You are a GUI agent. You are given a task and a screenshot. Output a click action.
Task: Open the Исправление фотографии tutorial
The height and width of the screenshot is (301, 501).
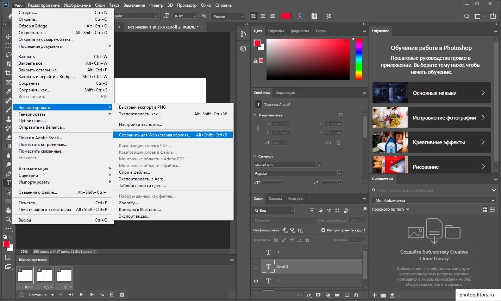pyautogui.click(x=431, y=117)
